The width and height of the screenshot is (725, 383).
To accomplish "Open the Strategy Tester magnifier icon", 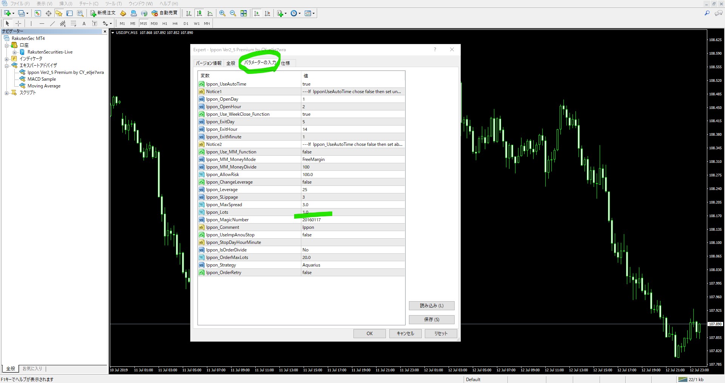I will click(80, 13).
